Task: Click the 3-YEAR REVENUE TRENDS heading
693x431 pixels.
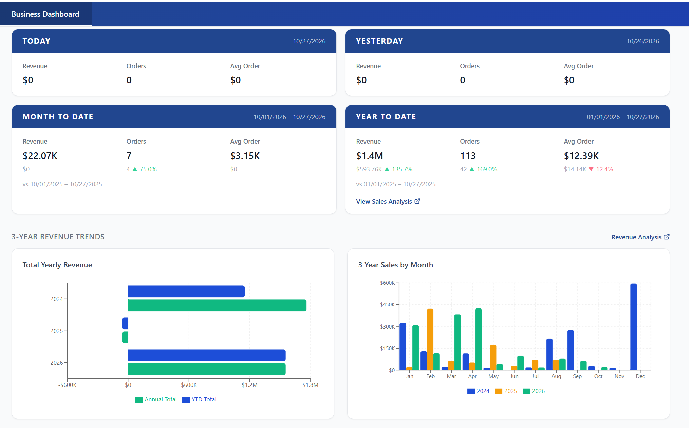Action: point(58,237)
